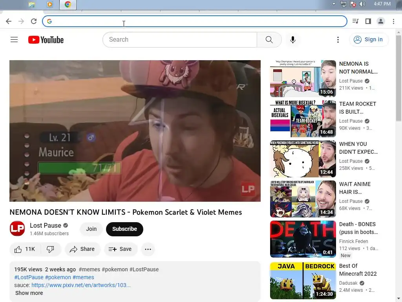The height and width of the screenshot is (302, 402).
Task: Click the video title NEMONA DOESN'T KNOW LIMITS
Action: tap(126, 212)
